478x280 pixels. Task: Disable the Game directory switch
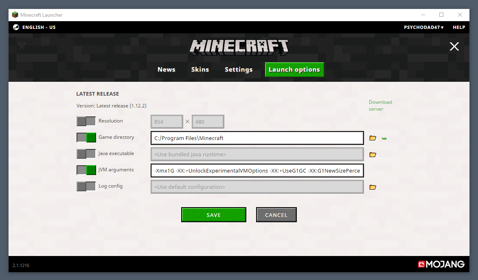pos(86,138)
